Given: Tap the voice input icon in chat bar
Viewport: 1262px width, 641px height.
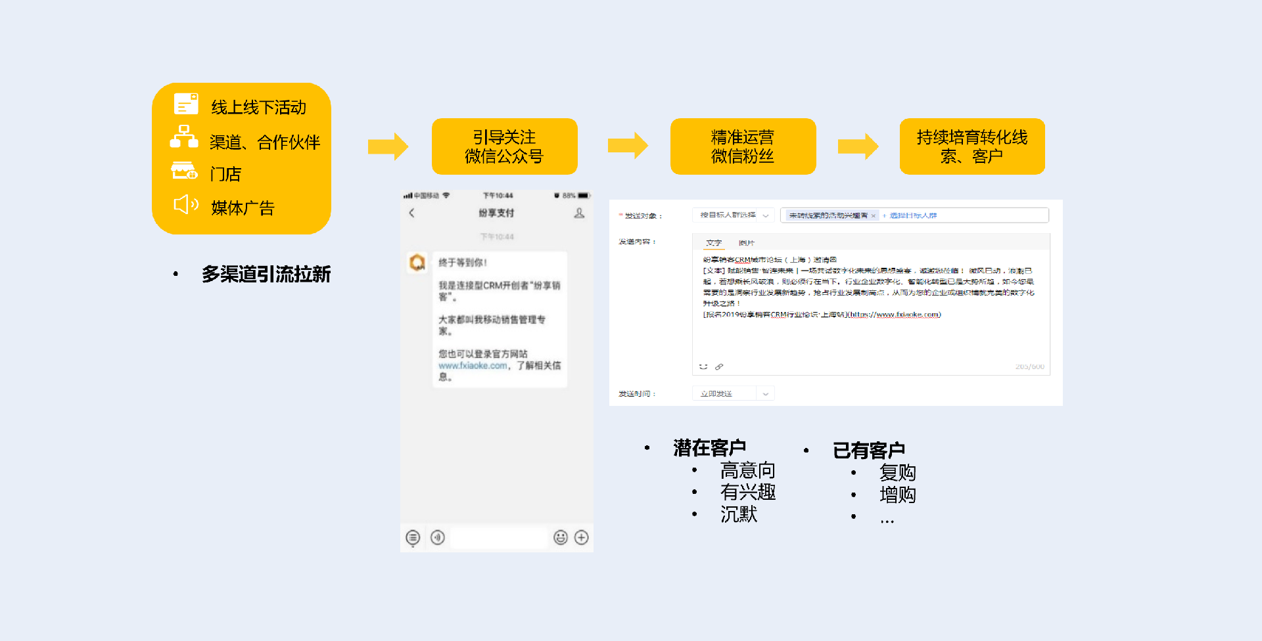Looking at the screenshot, I should (x=438, y=538).
